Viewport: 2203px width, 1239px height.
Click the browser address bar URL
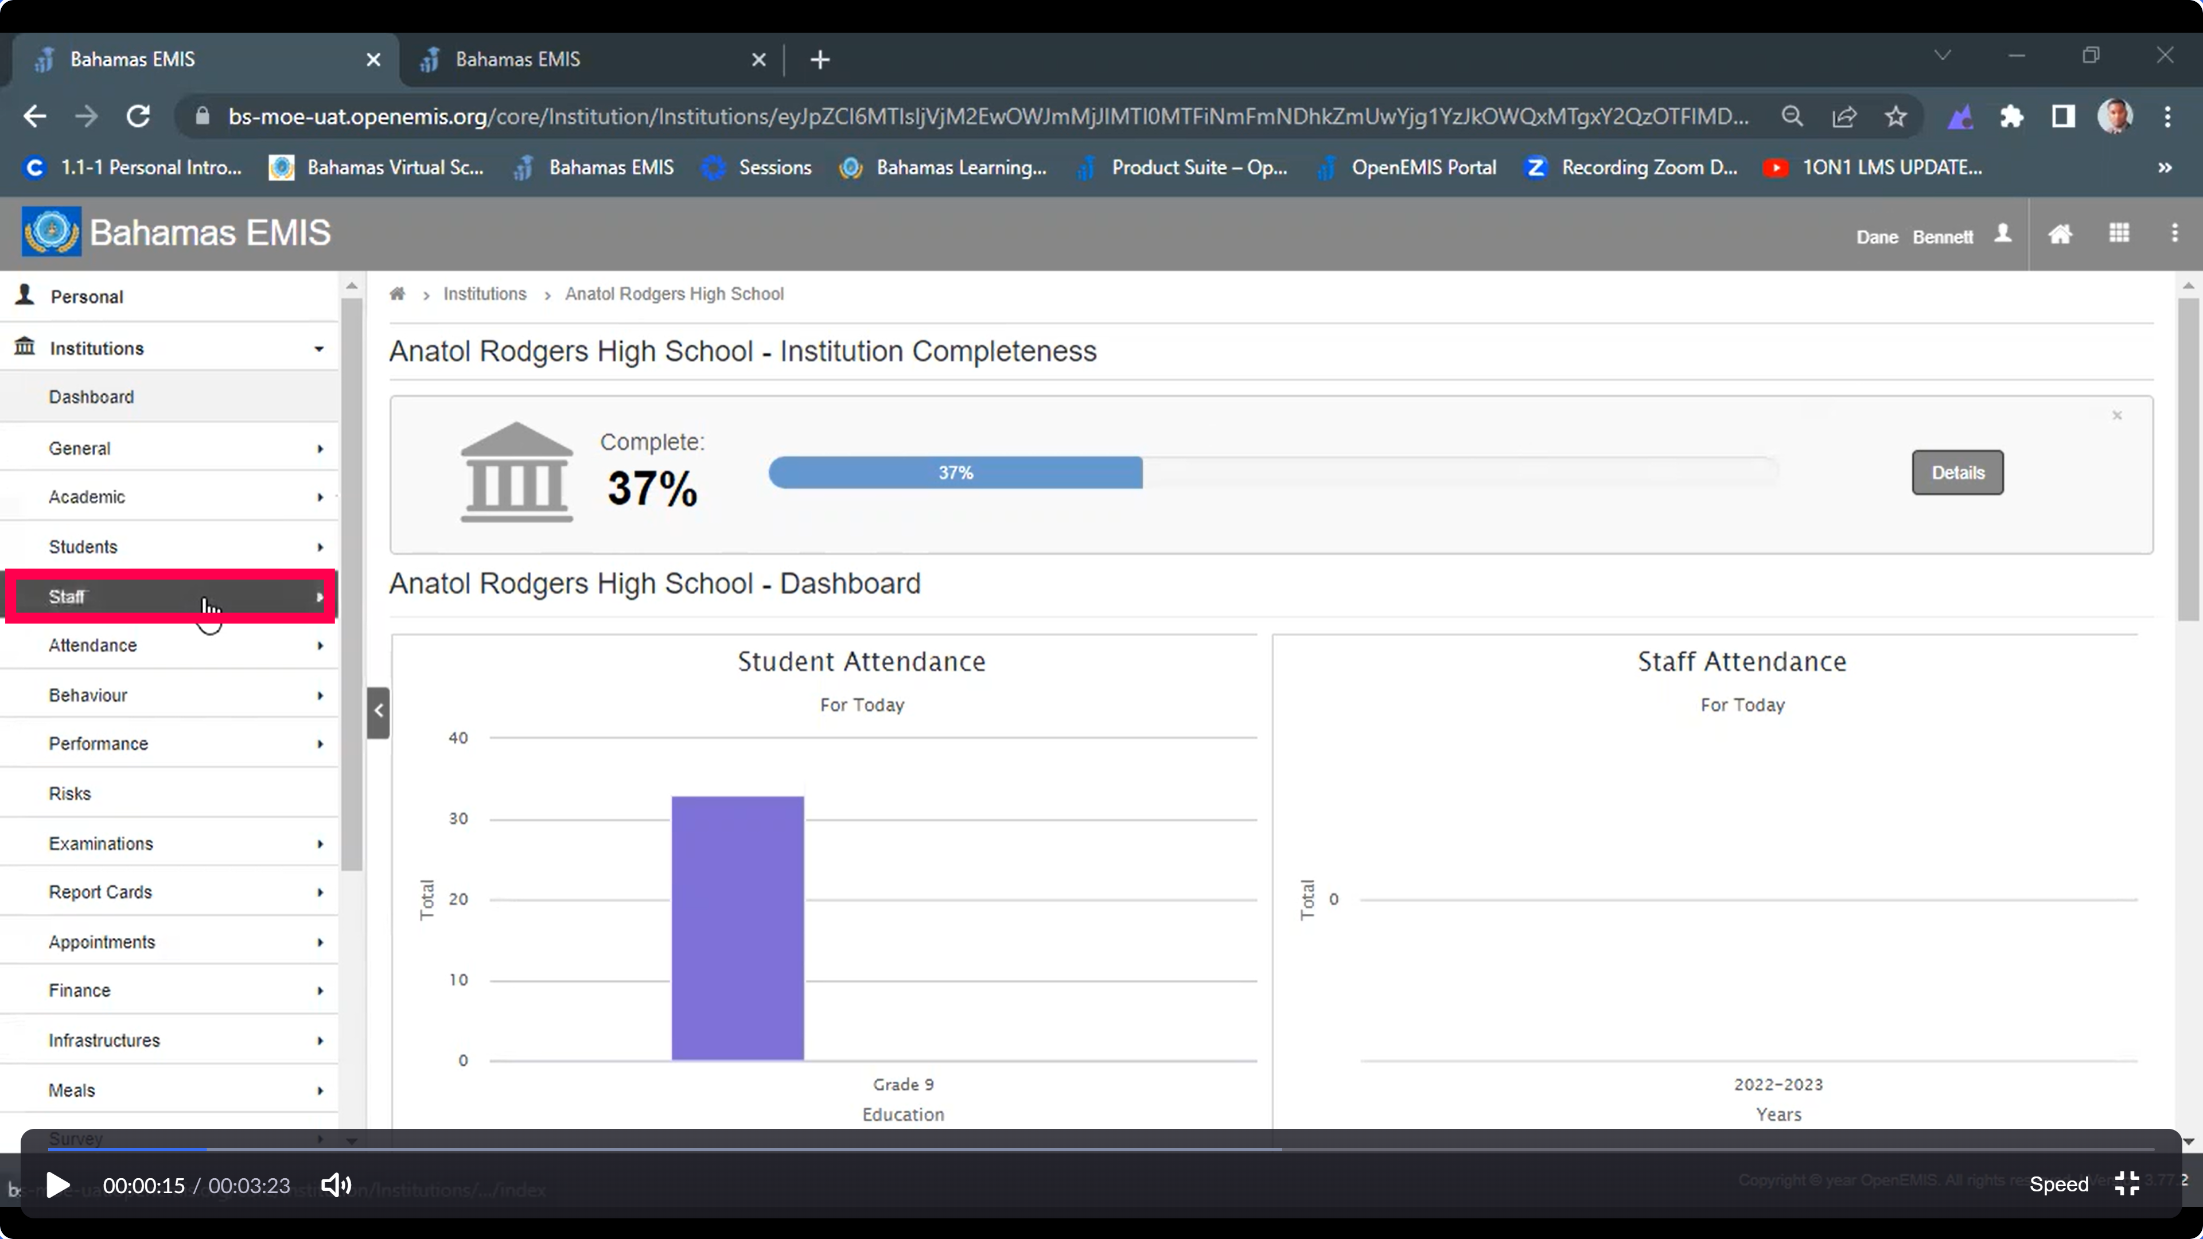coord(988,116)
